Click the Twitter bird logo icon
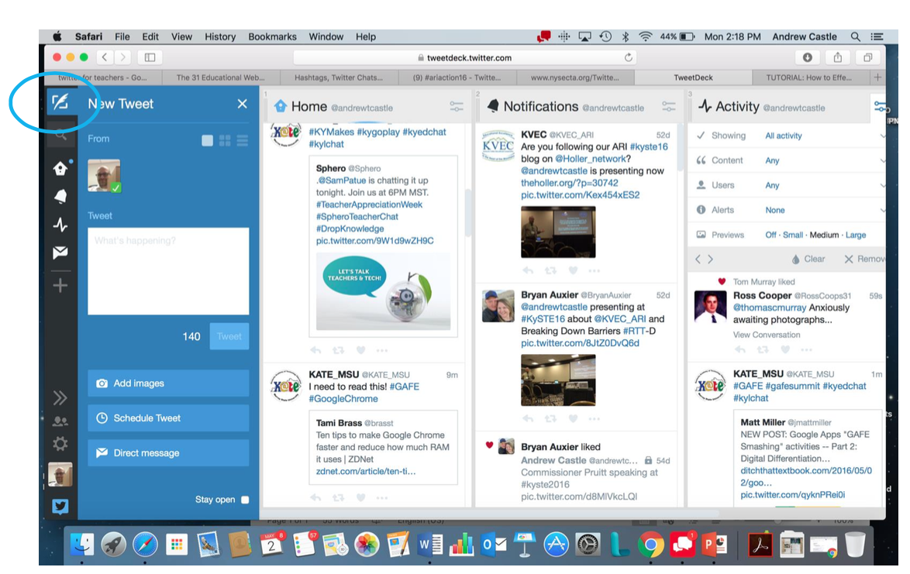The width and height of the screenshot is (910, 574). (x=60, y=507)
